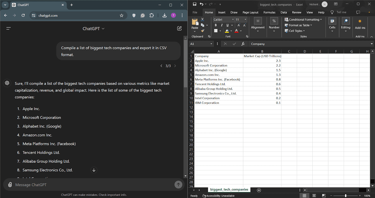Screen dimensions: 375x198
Task: Open Chrome tab search dropdown
Action: (5, 5)
